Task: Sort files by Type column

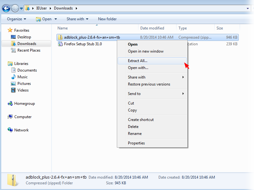Action: pos(183,28)
